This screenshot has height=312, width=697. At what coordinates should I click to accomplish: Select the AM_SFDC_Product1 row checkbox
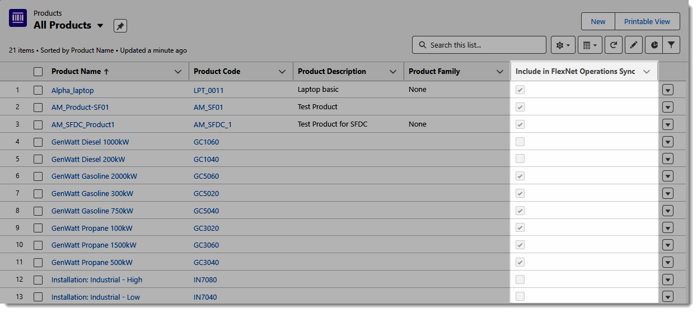click(x=38, y=124)
